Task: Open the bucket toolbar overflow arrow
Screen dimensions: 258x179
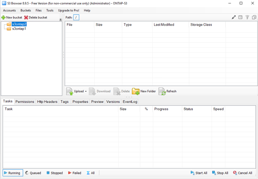Action: tap(61, 20)
